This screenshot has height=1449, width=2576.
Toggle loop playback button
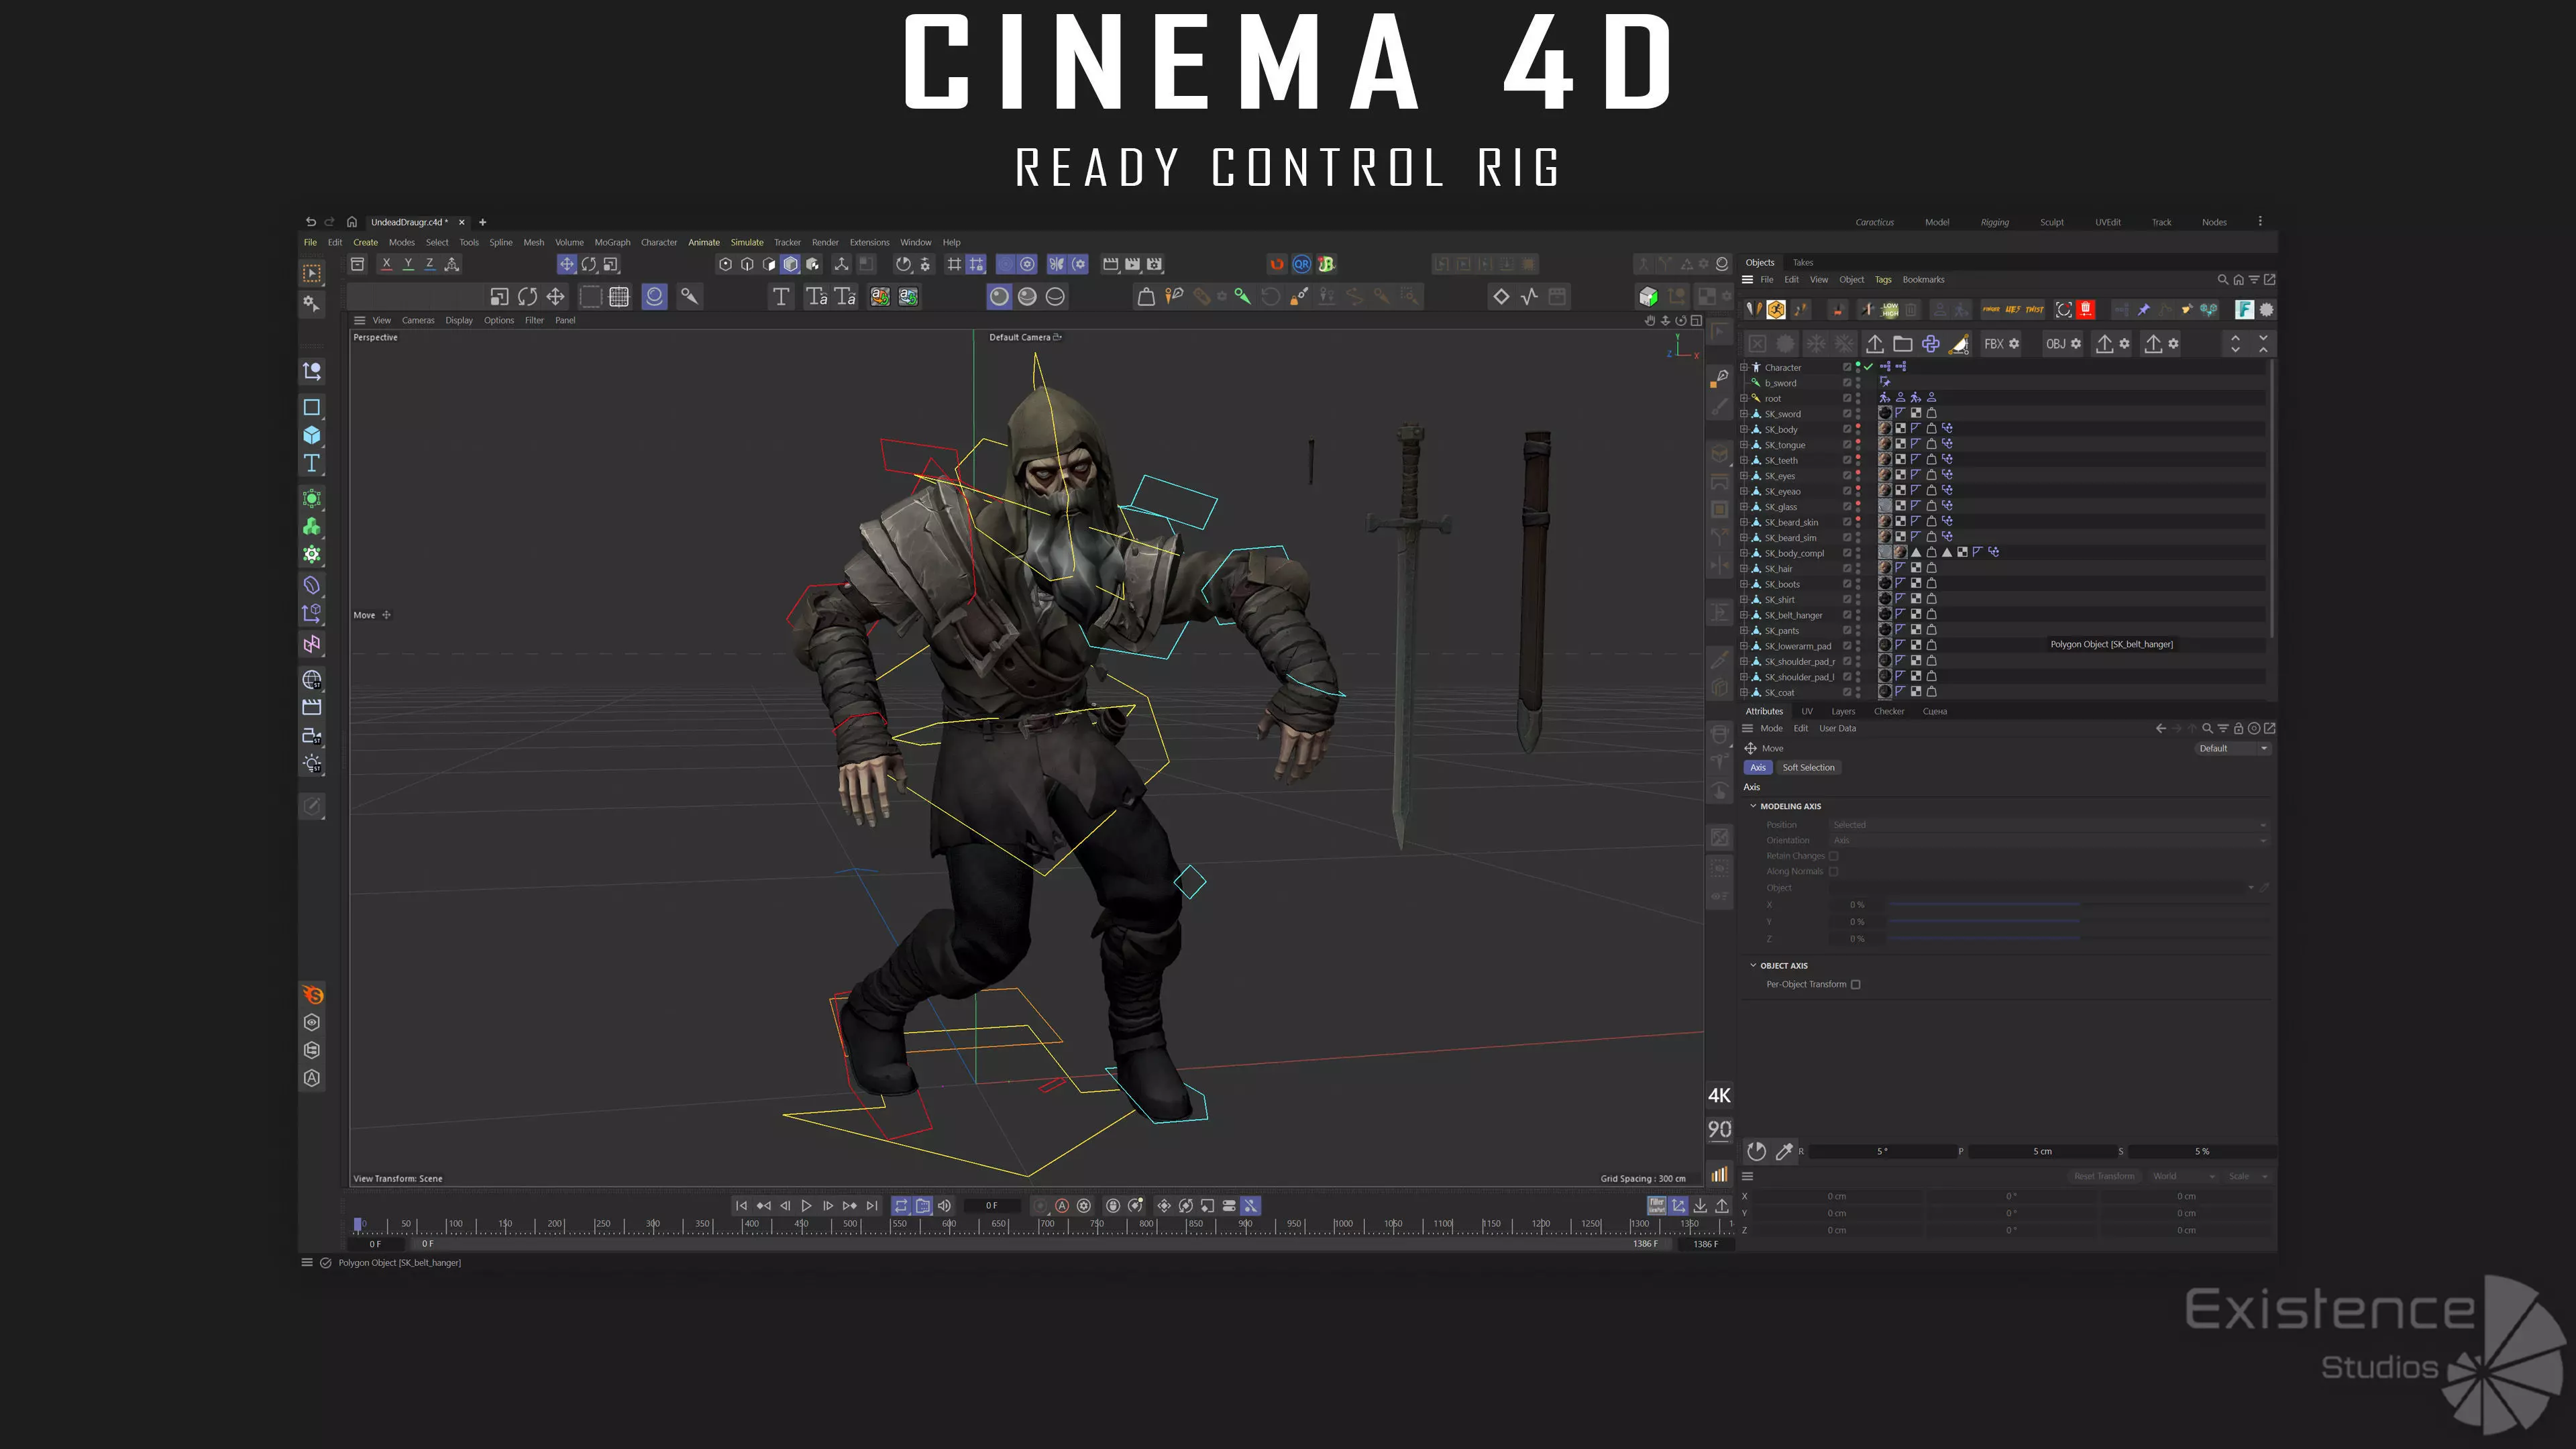click(901, 1206)
